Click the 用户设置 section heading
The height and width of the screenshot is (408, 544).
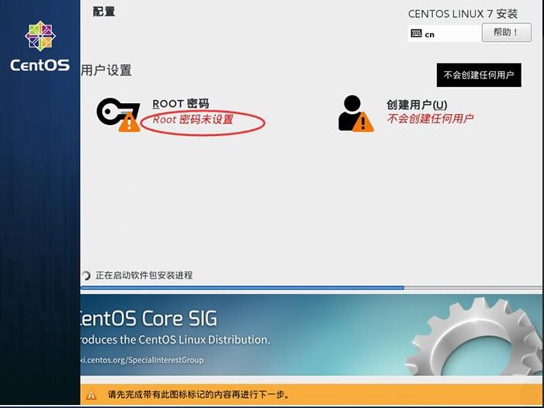[106, 71]
